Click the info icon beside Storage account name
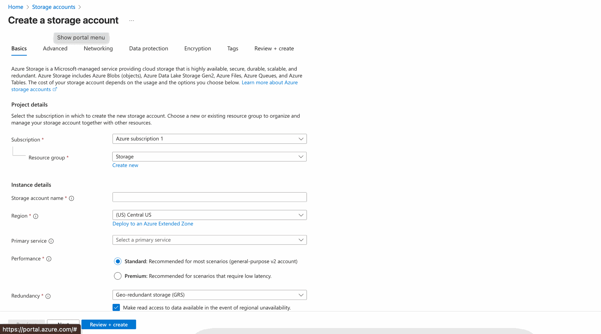 pyautogui.click(x=71, y=198)
